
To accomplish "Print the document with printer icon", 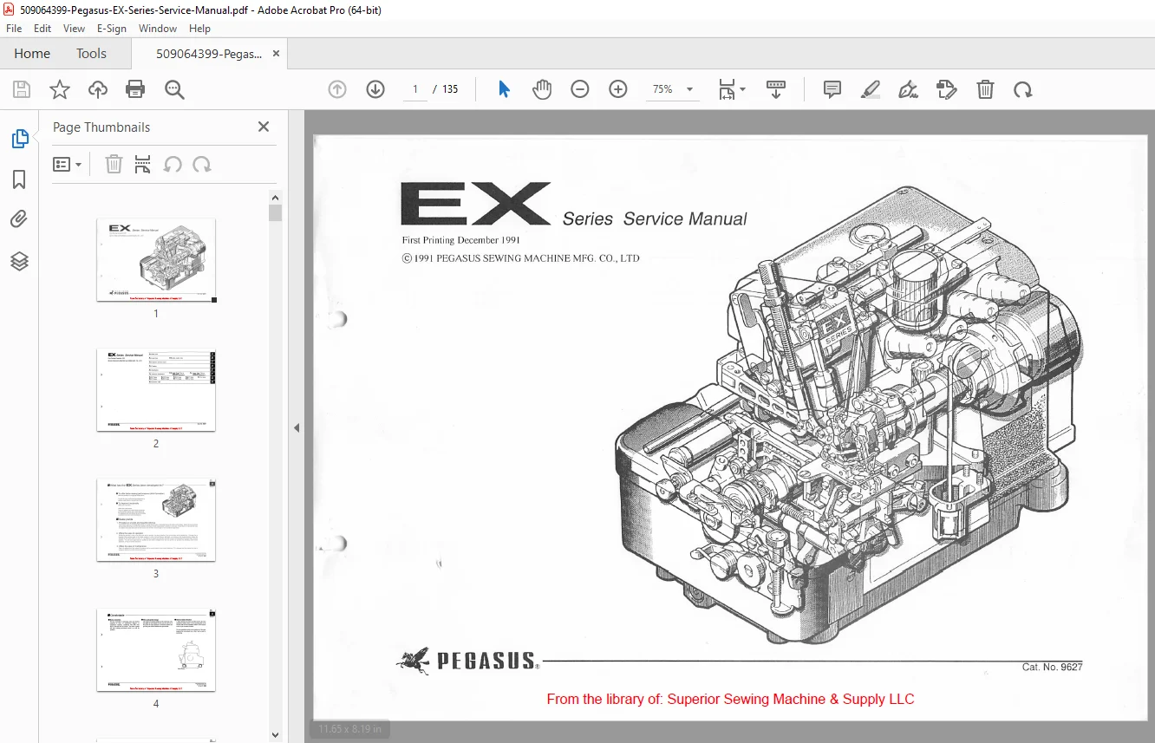I will tap(135, 89).
